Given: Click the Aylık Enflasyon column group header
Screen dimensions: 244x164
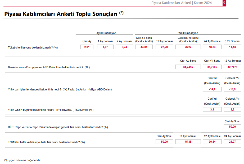Looking at the screenshot, I should pyautogui.click(x=106, y=33).
